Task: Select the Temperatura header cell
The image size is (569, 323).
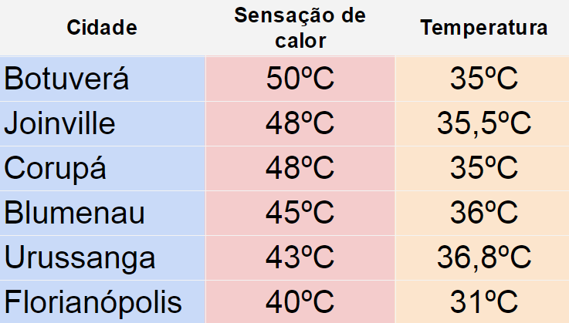Action: pyautogui.click(x=483, y=28)
